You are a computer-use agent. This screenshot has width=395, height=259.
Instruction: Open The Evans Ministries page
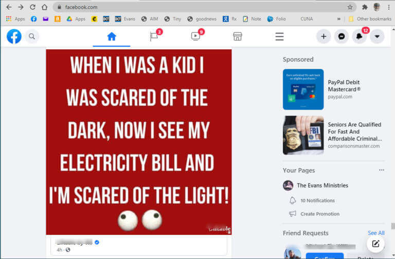point(322,186)
